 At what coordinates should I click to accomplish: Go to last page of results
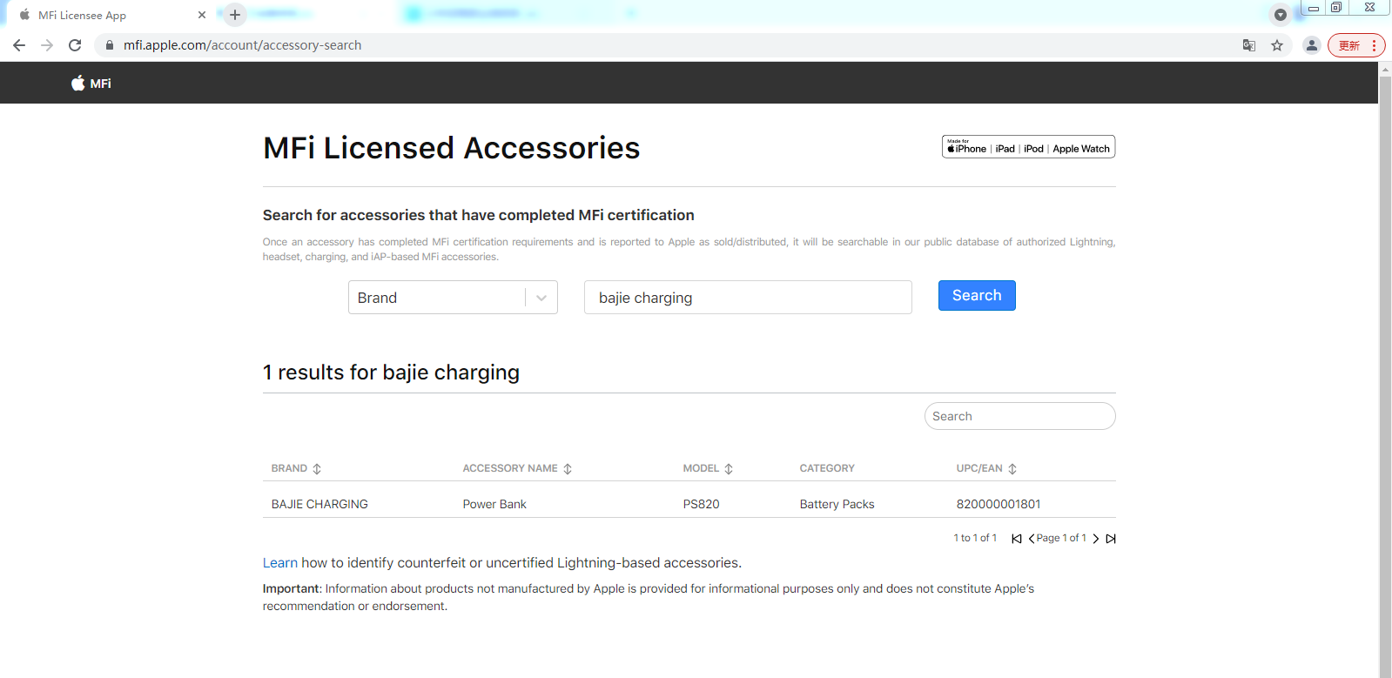click(x=1111, y=539)
